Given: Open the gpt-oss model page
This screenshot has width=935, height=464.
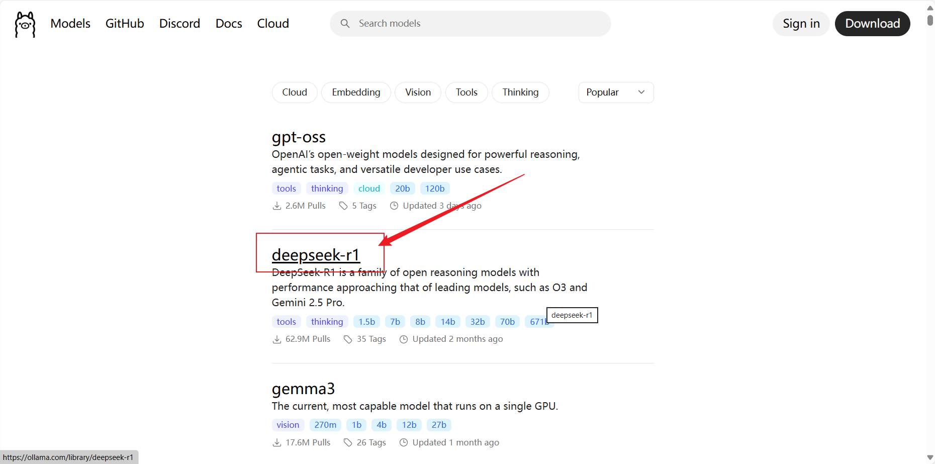Looking at the screenshot, I should pos(299,137).
